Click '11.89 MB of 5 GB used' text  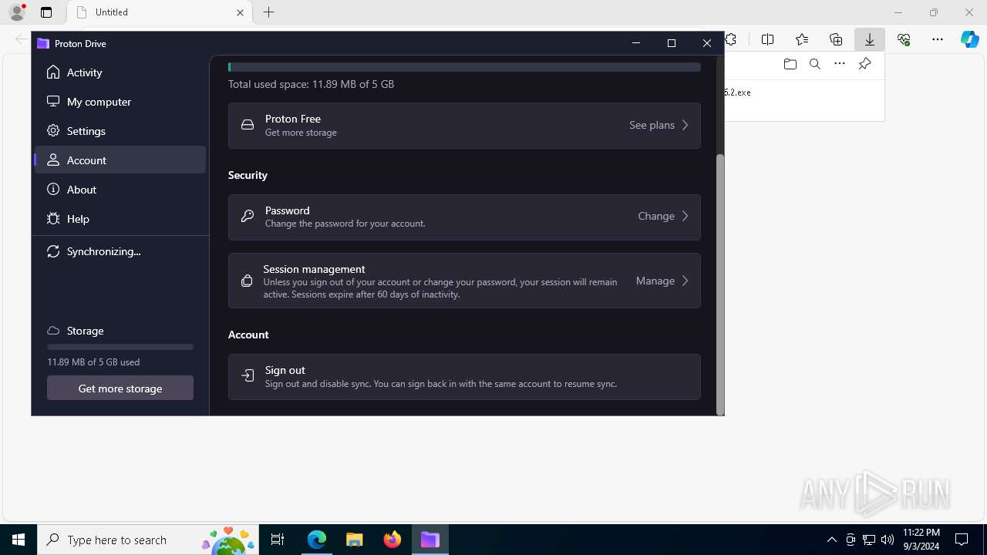pyautogui.click(x=93, y=362)
